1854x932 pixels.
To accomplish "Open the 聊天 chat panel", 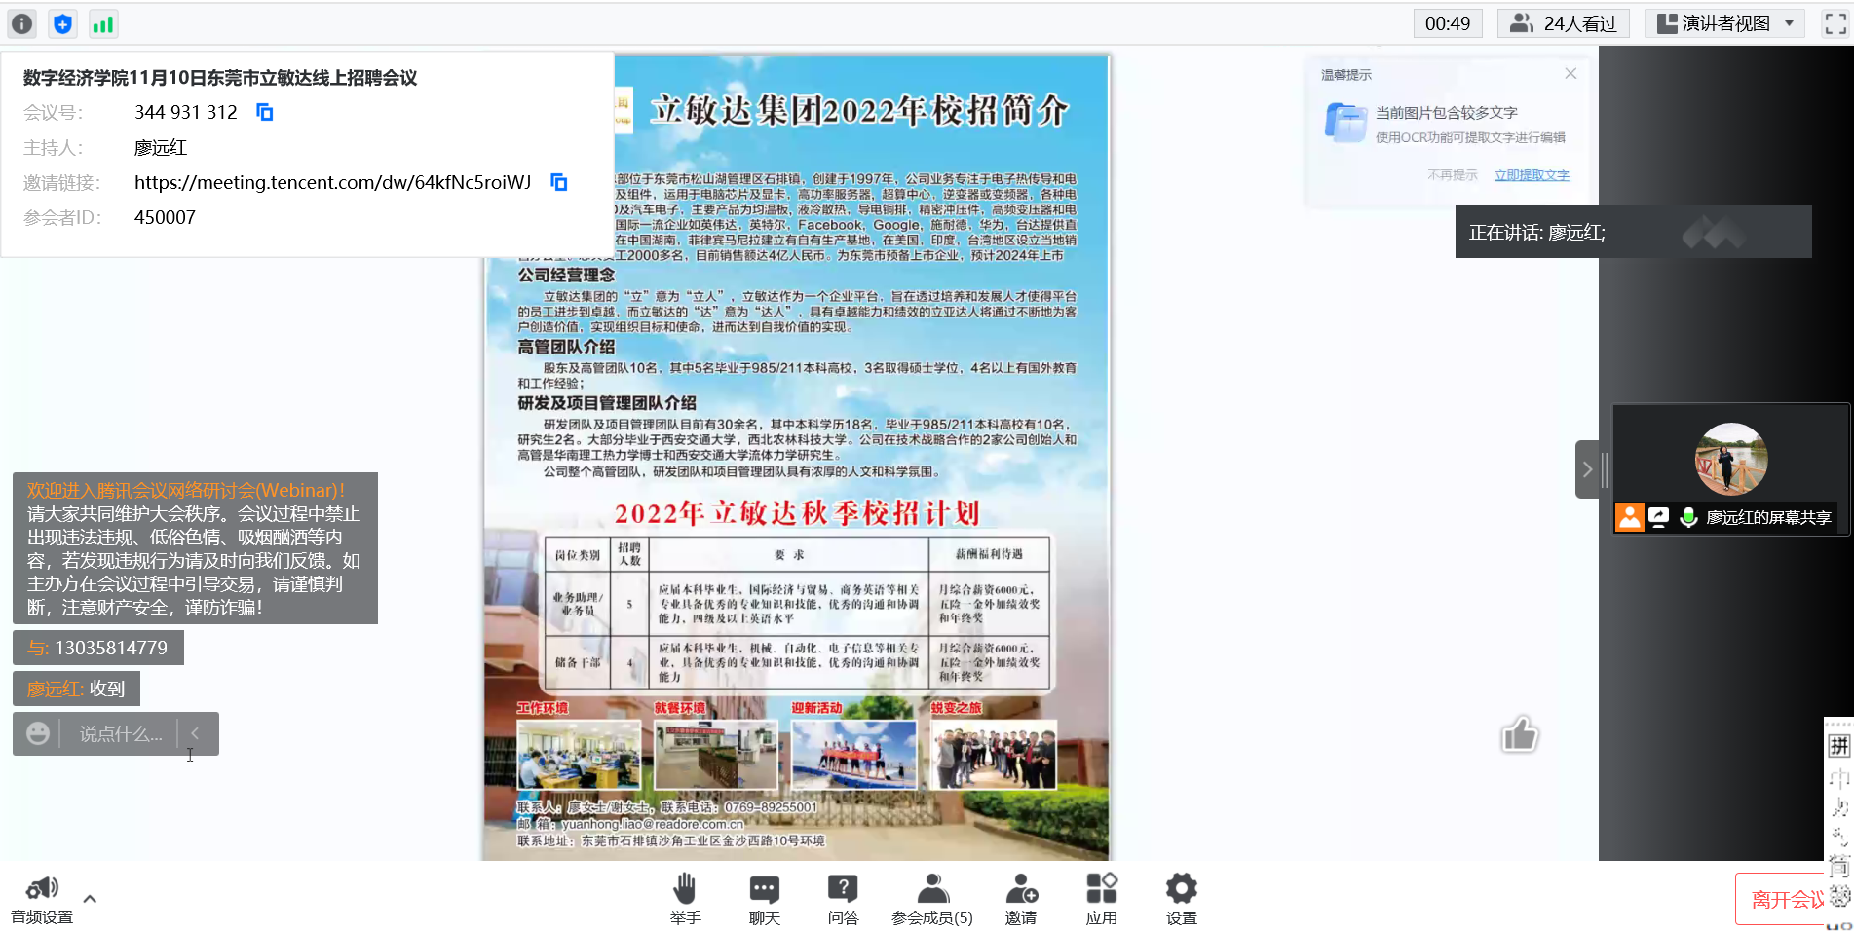I will click(x=765, y=899).
